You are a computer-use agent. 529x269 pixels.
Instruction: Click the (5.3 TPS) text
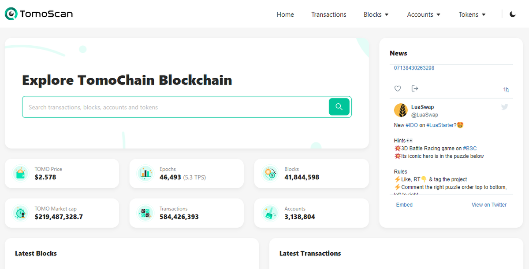(194, 177)
